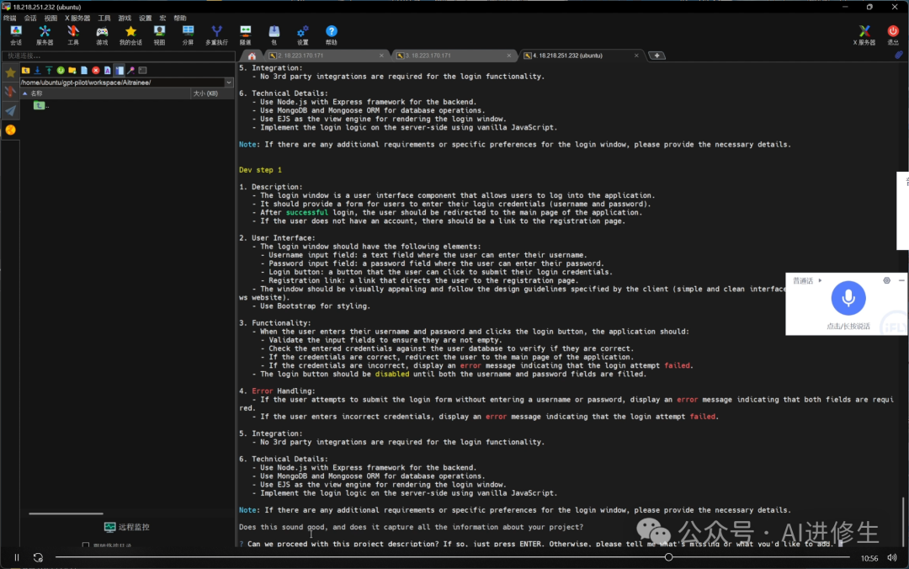Viewport: 909px width, 569px height.
Task: Open the star favorites sidebar tab
Action: coord(10,72)
